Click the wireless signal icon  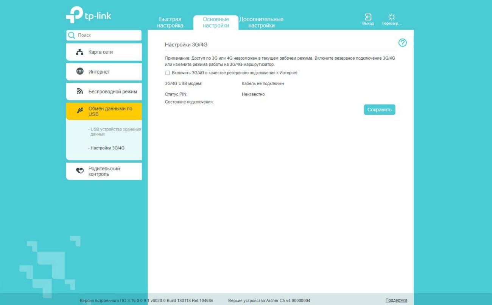click(80, 91)
